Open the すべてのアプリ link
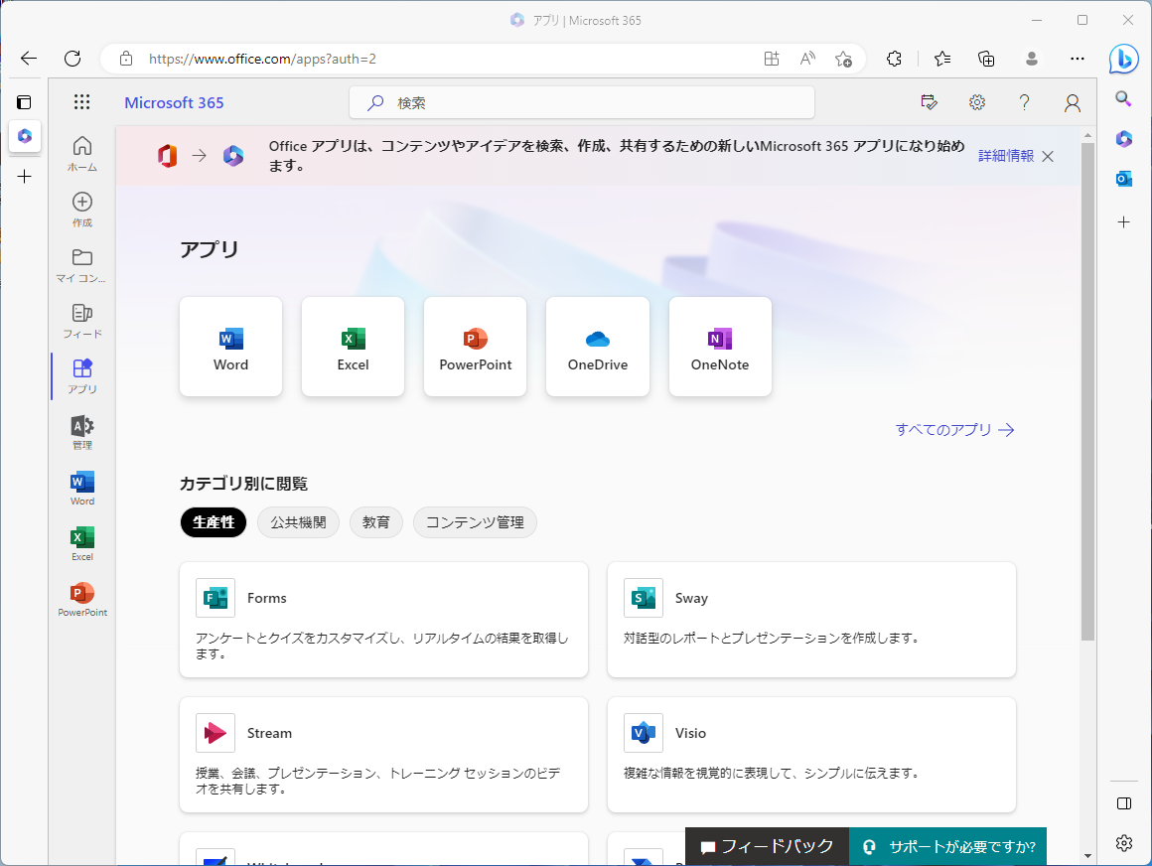The image size is (1152, 866). click(954, 430)
